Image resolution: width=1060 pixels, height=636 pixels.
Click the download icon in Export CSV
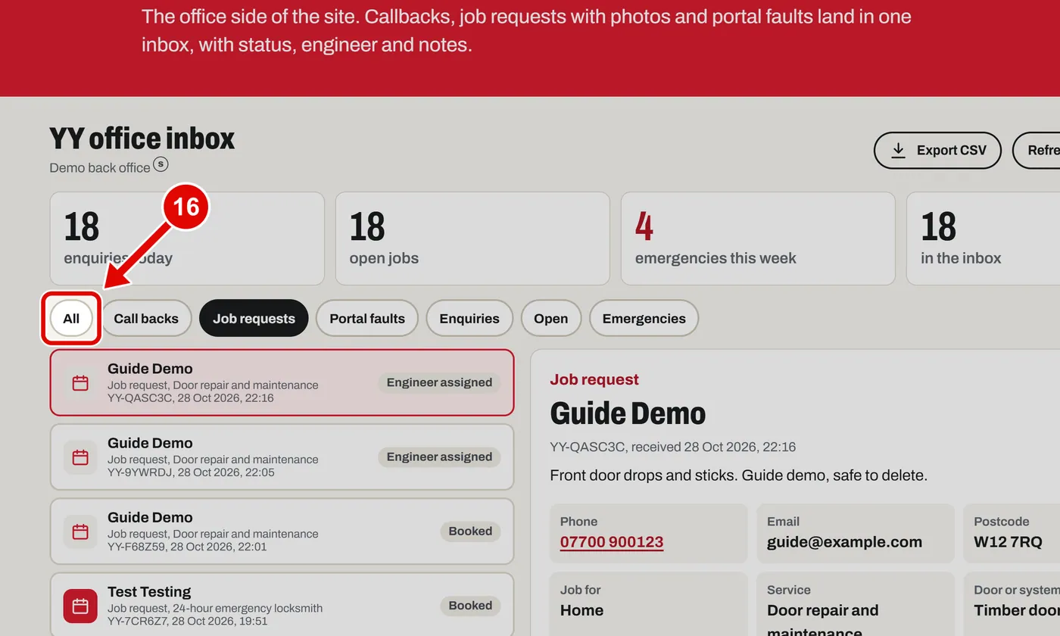point(898,150)
